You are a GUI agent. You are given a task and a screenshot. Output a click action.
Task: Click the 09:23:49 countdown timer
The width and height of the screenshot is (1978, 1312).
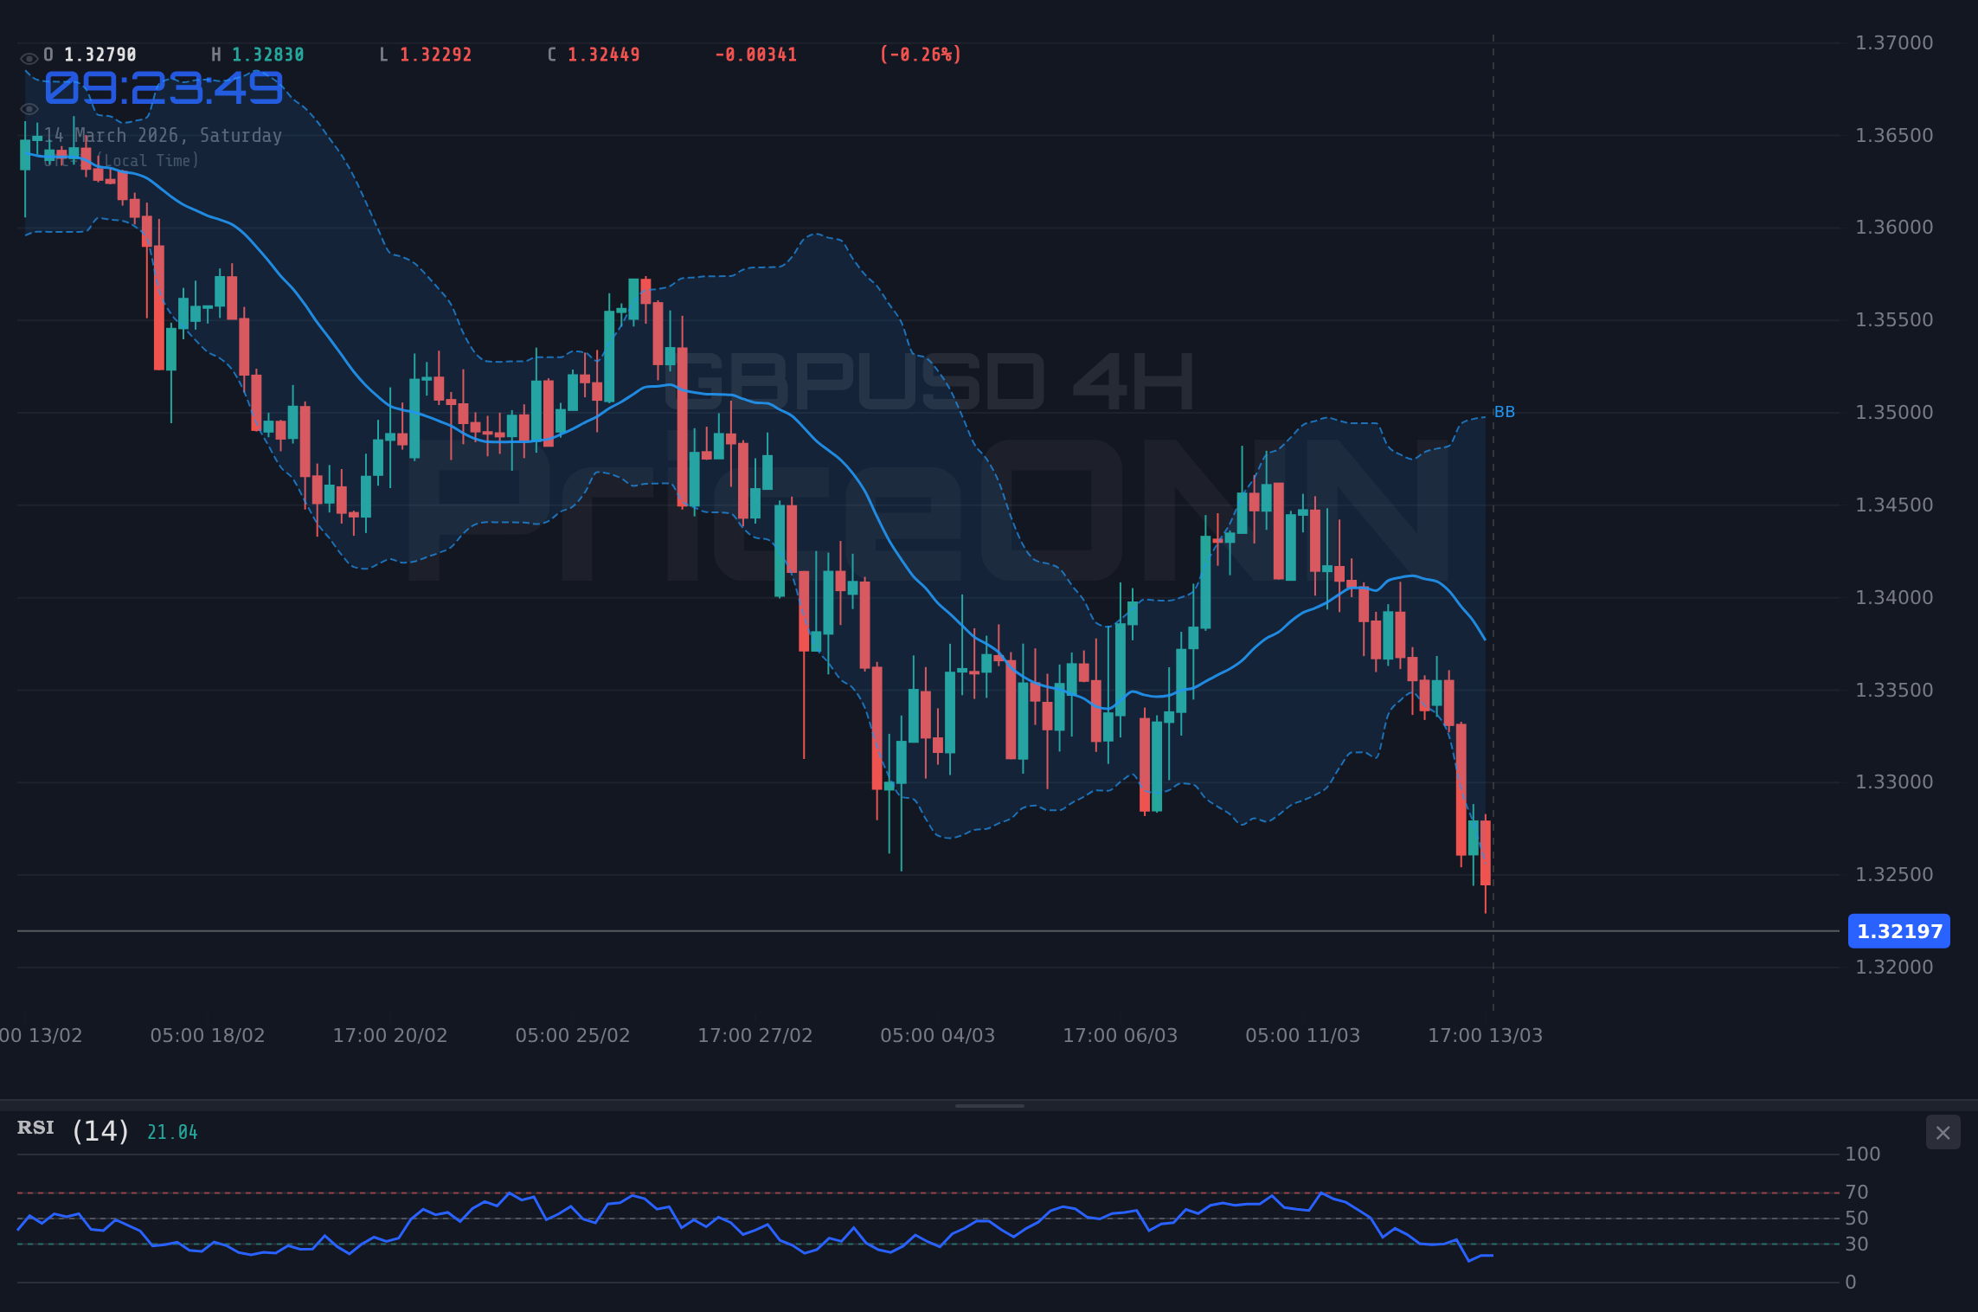coord(164,88)
